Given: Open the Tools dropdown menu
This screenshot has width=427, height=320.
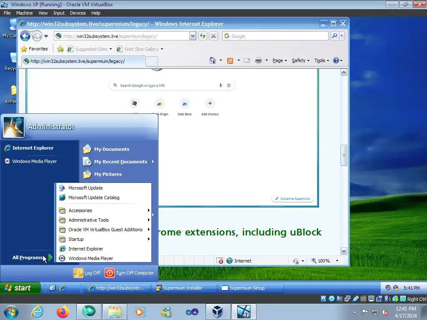Looking at the screenshot, I should (x=322, y=60).
